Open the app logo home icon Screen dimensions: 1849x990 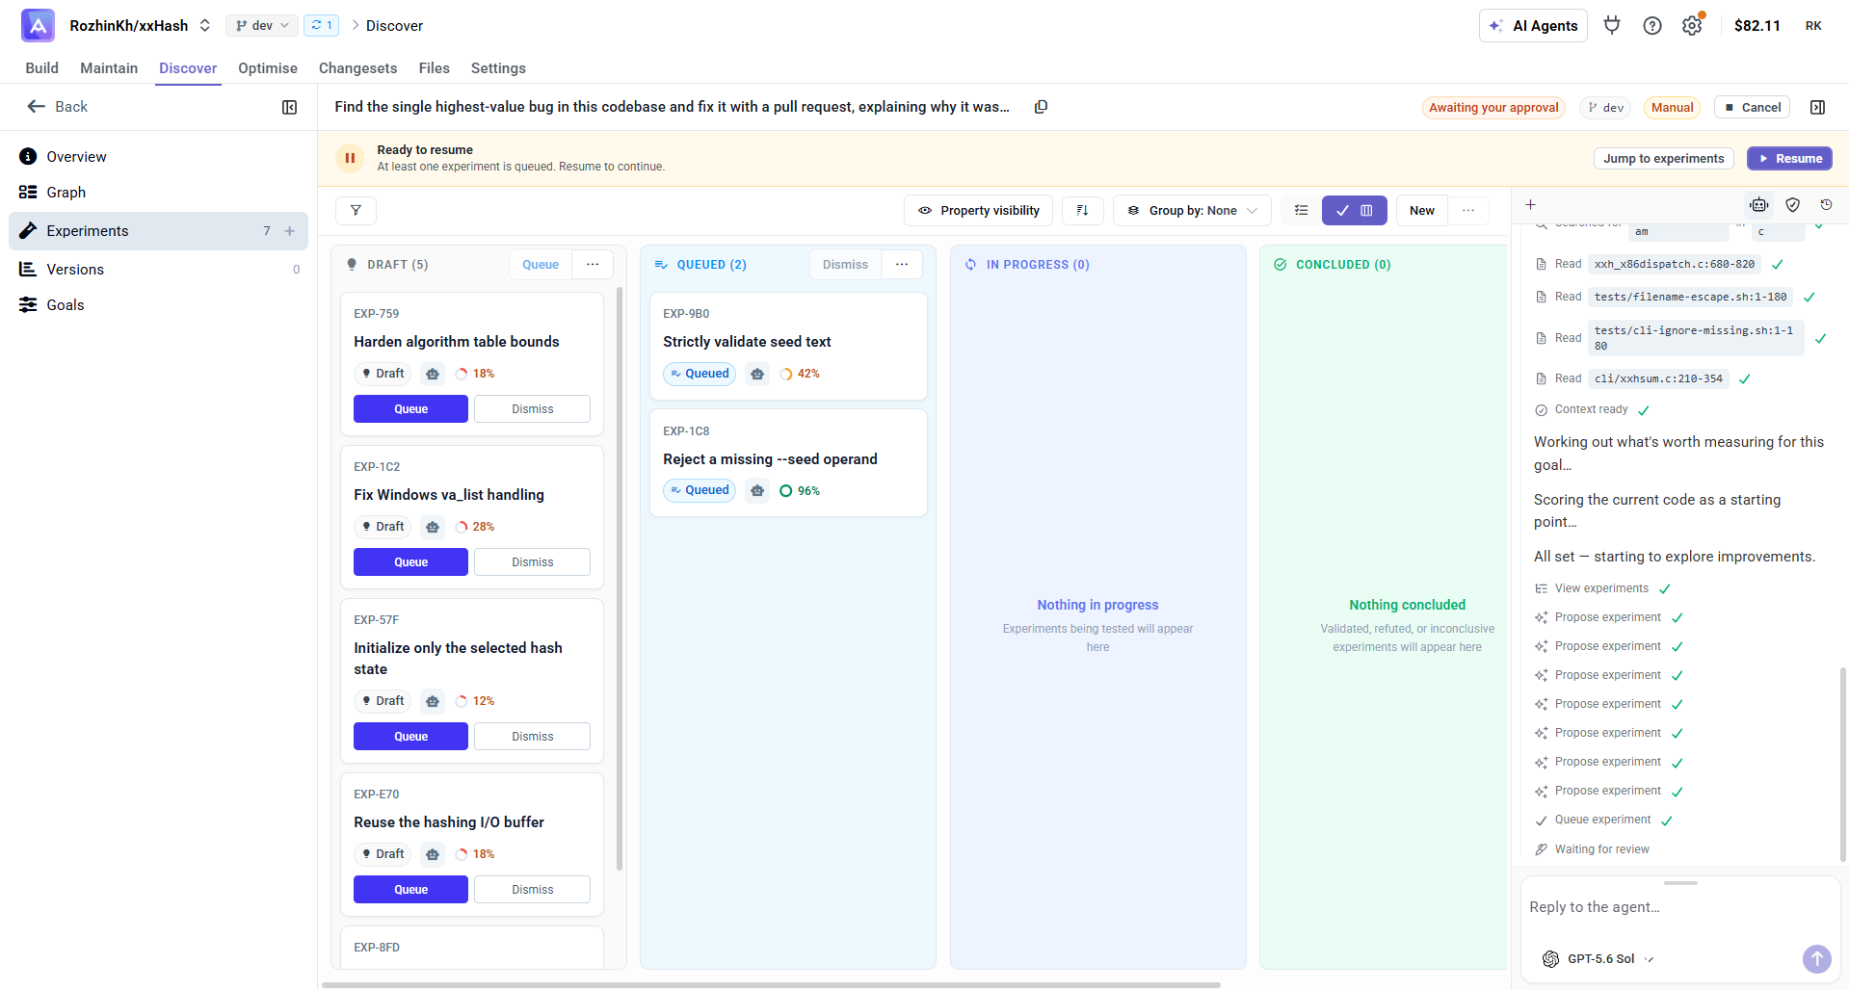(38, 25)
